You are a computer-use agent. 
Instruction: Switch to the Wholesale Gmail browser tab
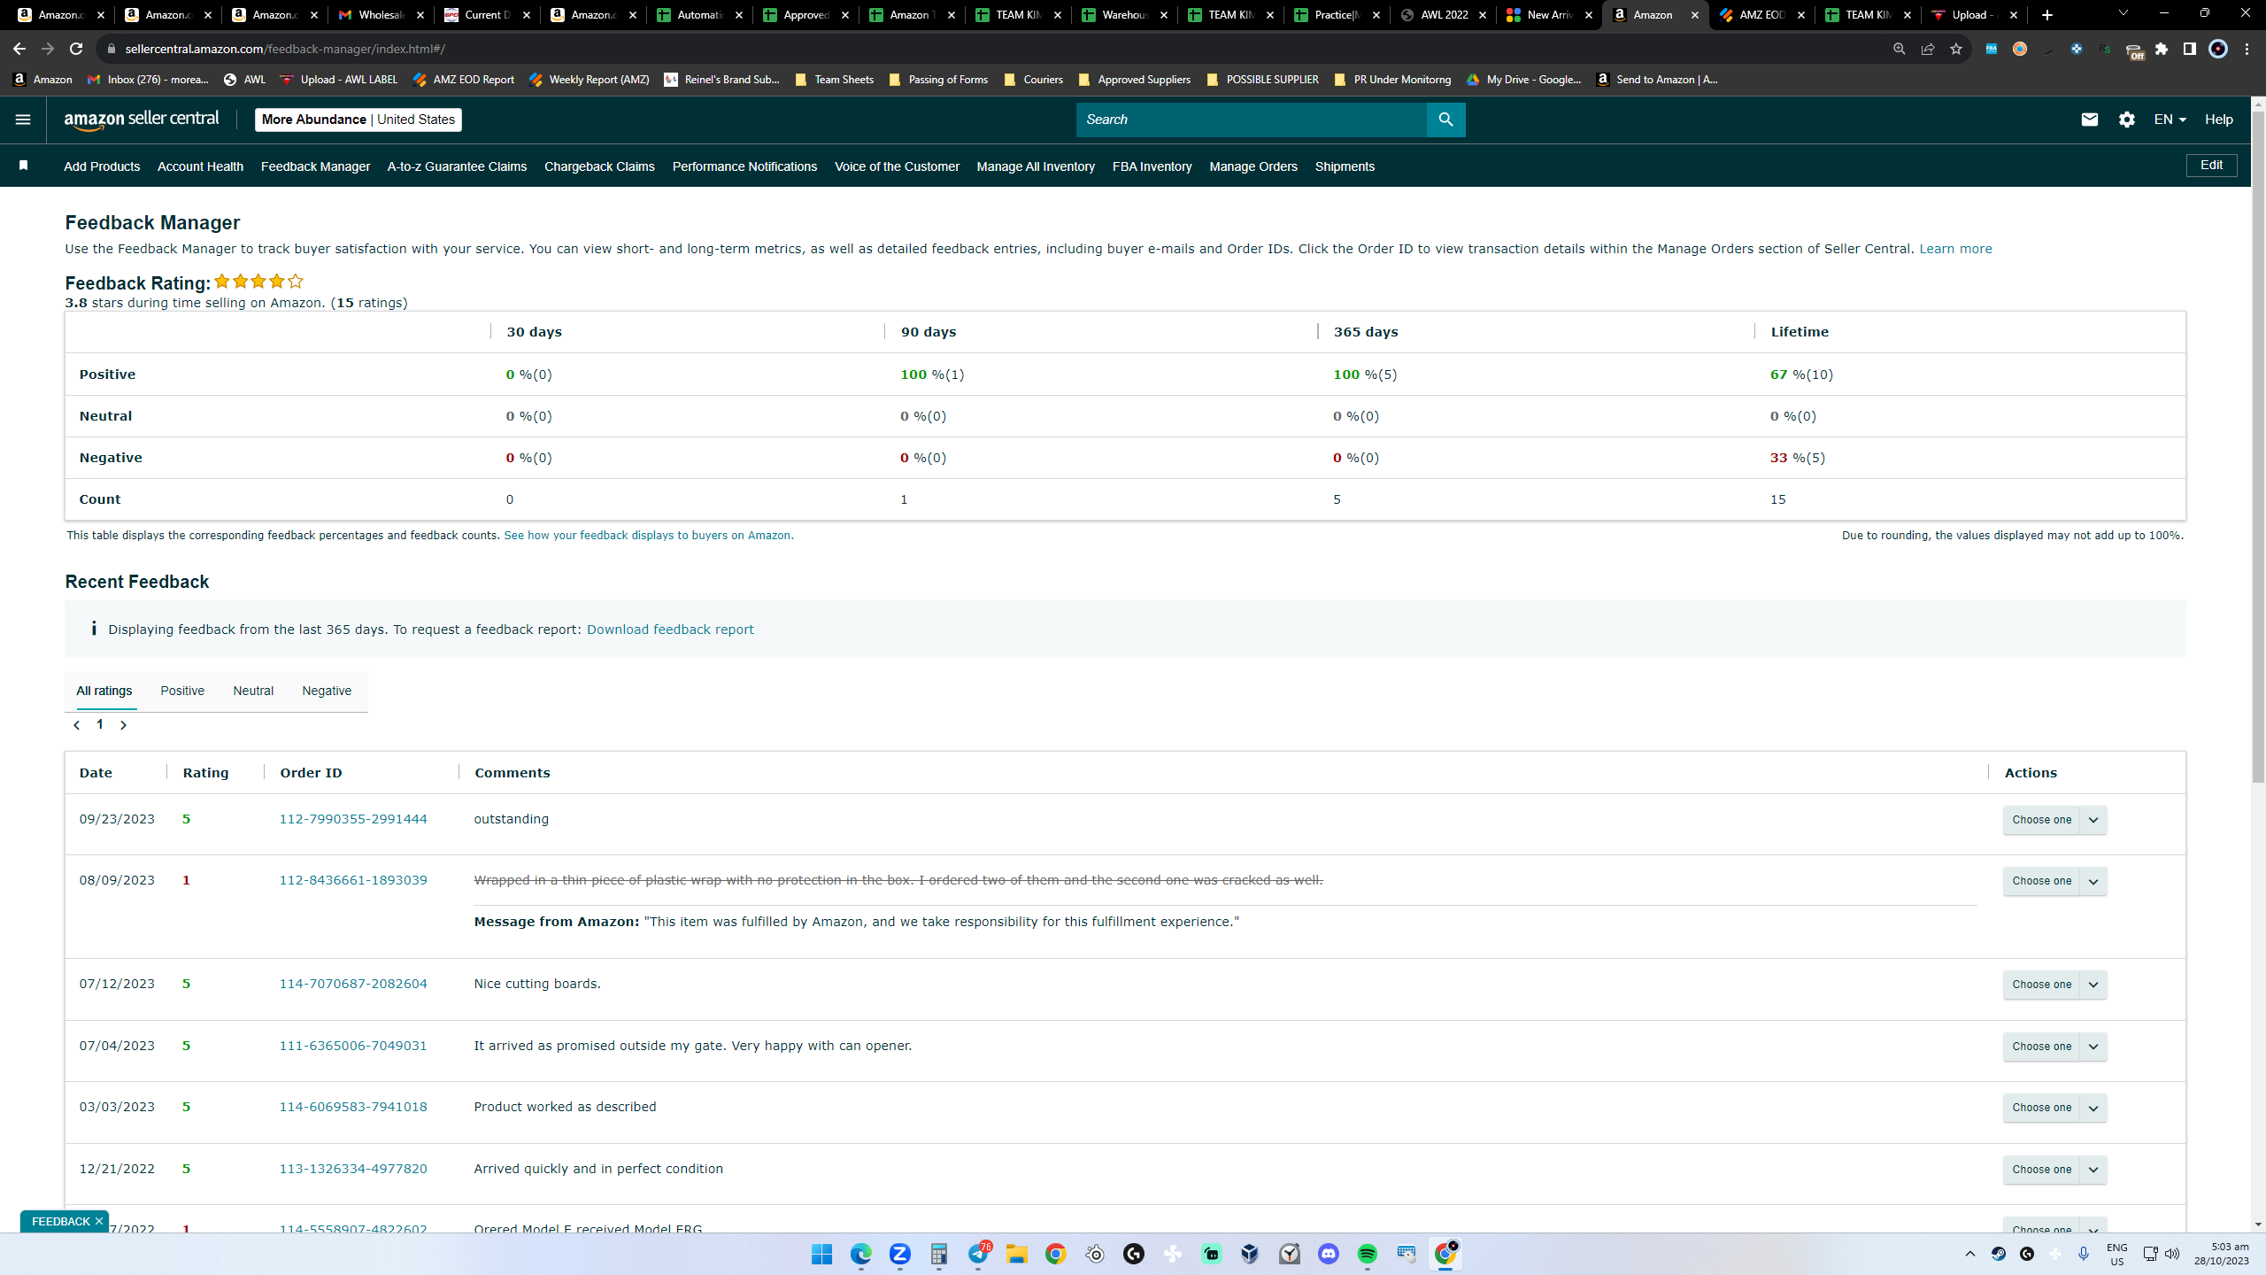pos(381,15)
